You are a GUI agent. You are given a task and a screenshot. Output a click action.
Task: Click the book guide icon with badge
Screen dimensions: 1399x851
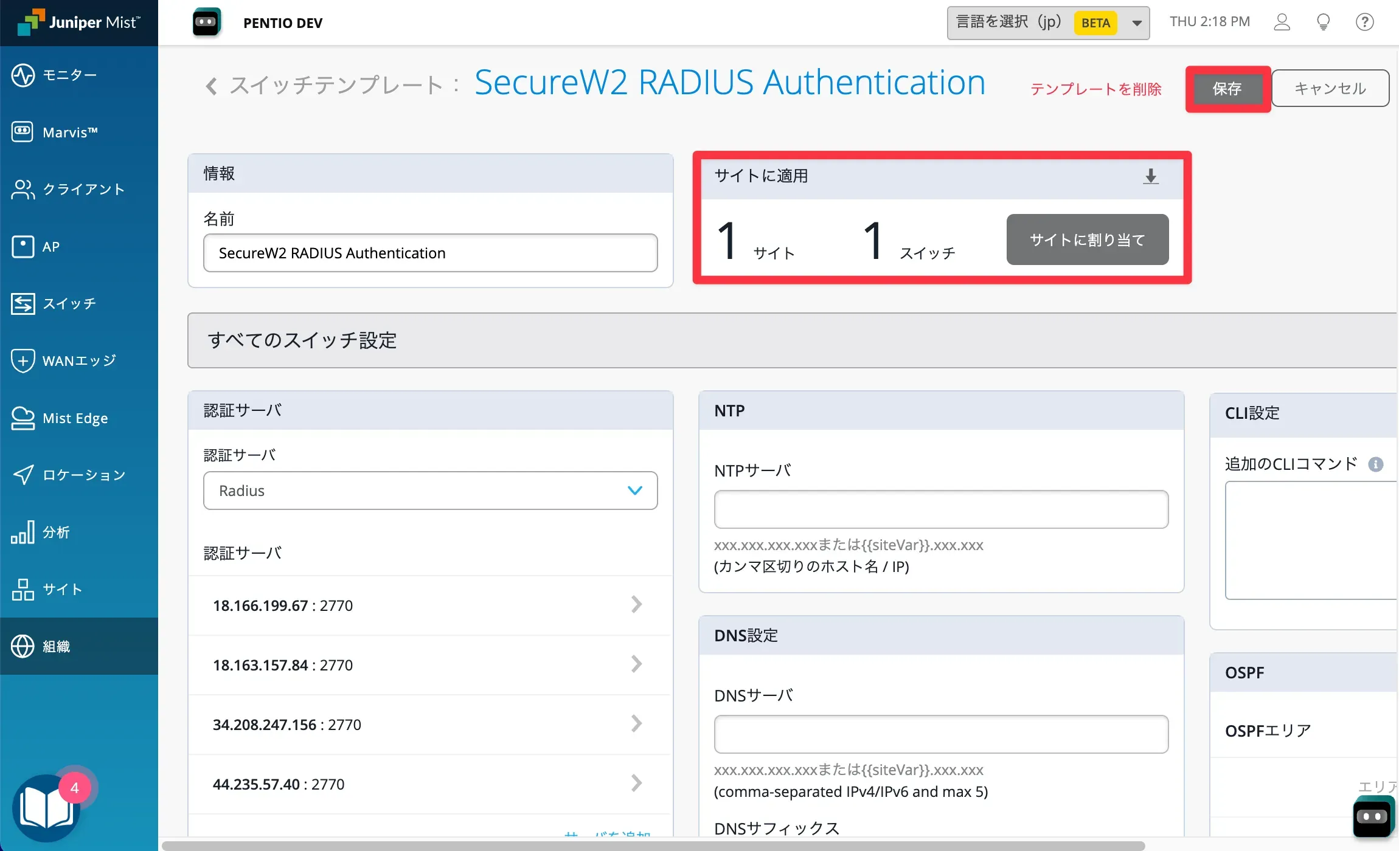pos(46,808)
